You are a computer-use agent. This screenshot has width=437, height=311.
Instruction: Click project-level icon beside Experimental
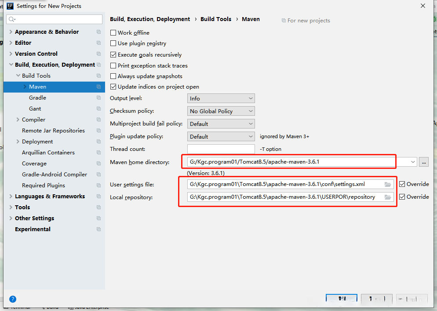click(x=98, y=229)
